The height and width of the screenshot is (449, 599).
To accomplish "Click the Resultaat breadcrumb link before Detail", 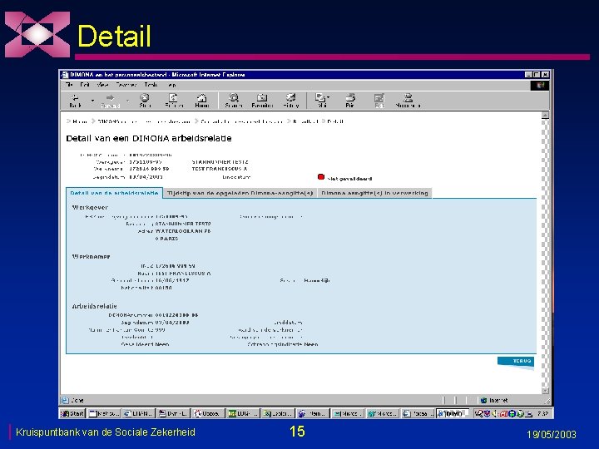I will 305,121.
